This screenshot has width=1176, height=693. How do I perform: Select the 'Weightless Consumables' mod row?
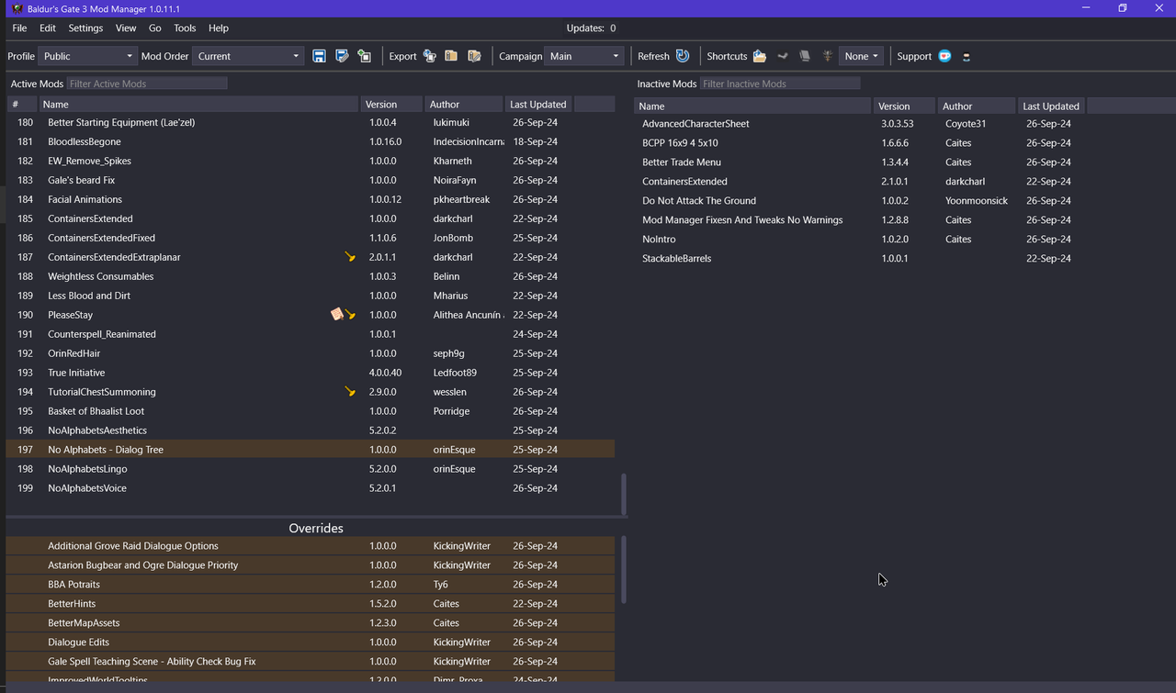click(x=311, y=276)
